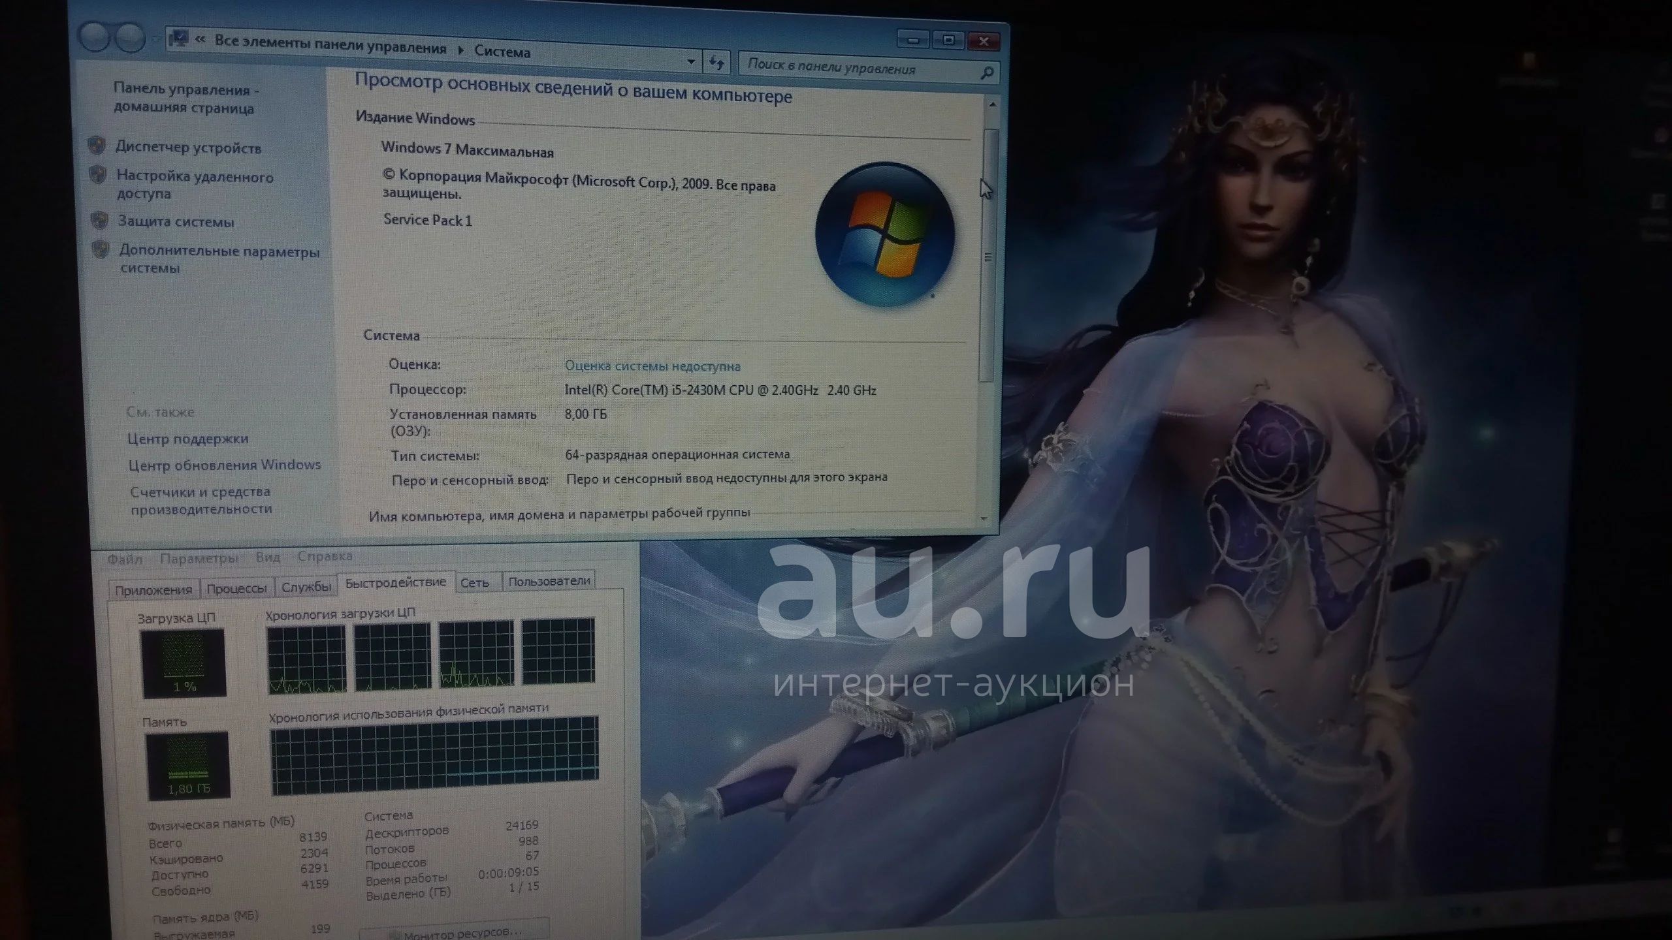Switch to the Службы tab
The image size is (1672, 940).
[306, 587]
